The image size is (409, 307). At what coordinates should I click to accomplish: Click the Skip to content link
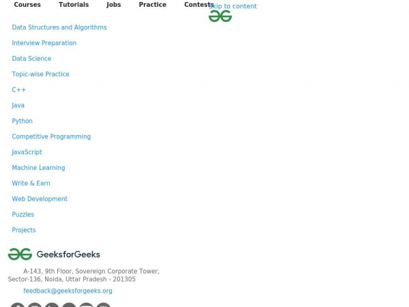[232, 6]
